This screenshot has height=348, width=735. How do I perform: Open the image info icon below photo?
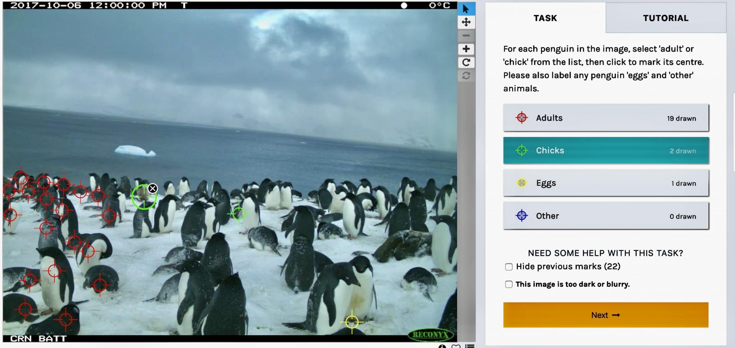pyautogui.click(x=442, y=346)
